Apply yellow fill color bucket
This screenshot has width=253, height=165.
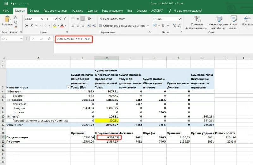[55, 26]
